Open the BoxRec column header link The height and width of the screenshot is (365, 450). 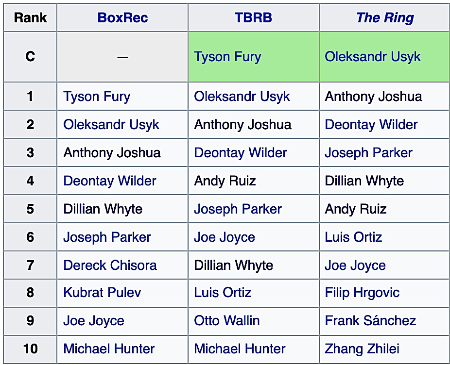pos(122,18)
